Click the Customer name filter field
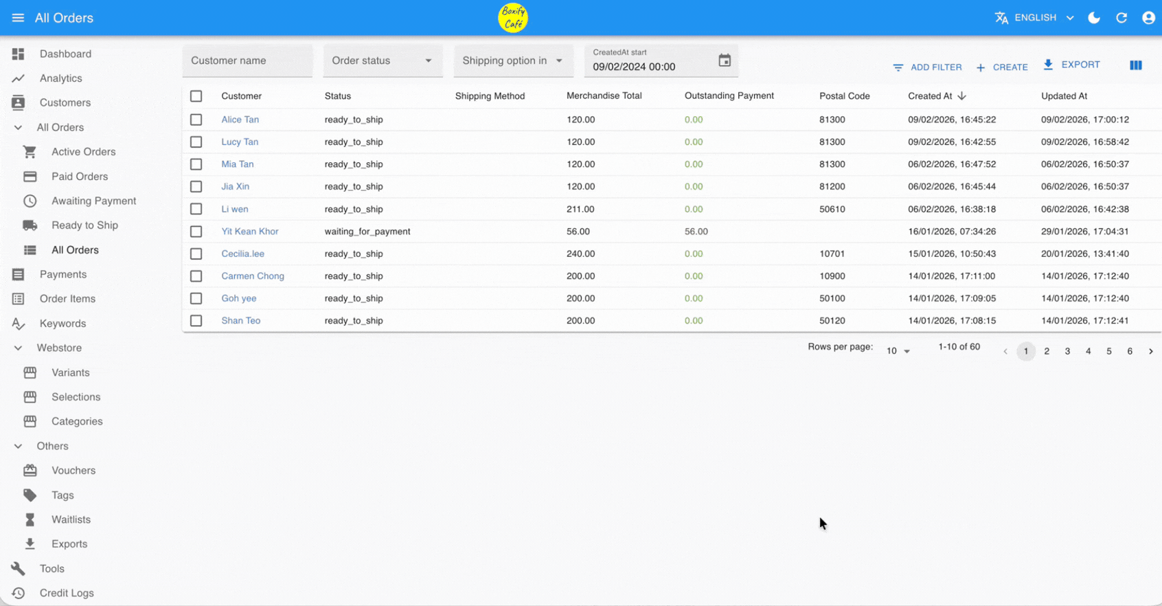The height and width of the screenshot is (606, 1162). click(247, 60)
